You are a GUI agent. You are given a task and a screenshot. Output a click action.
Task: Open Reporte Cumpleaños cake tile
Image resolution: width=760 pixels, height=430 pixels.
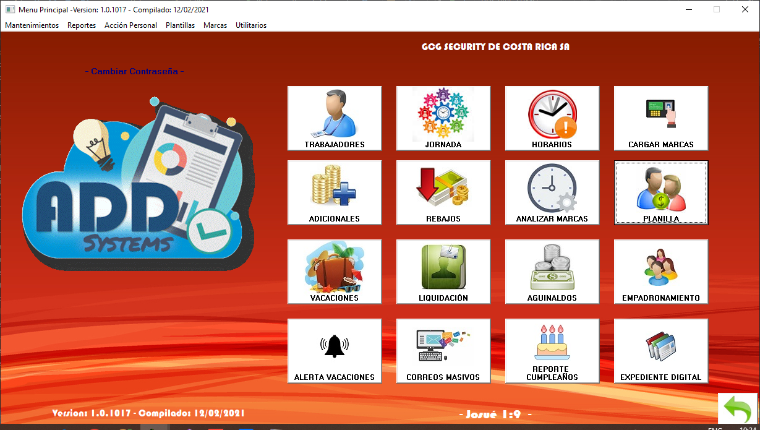[552, 351]
